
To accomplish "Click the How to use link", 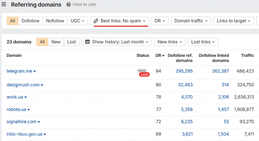I will (84, 4).
